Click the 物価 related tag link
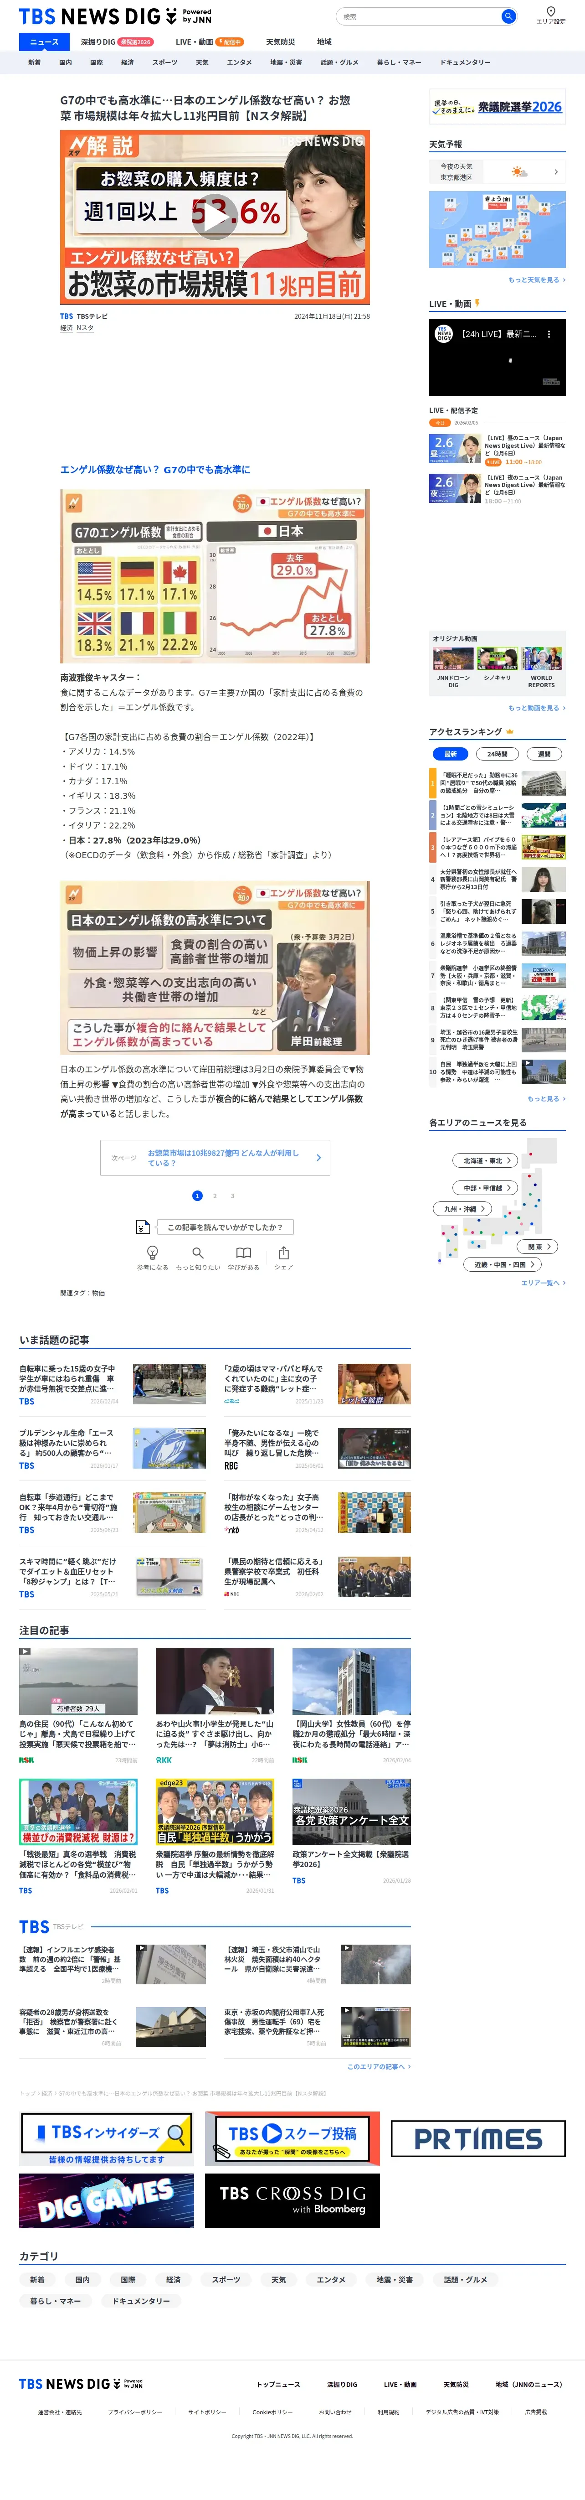 click(x=98, y=1293)
